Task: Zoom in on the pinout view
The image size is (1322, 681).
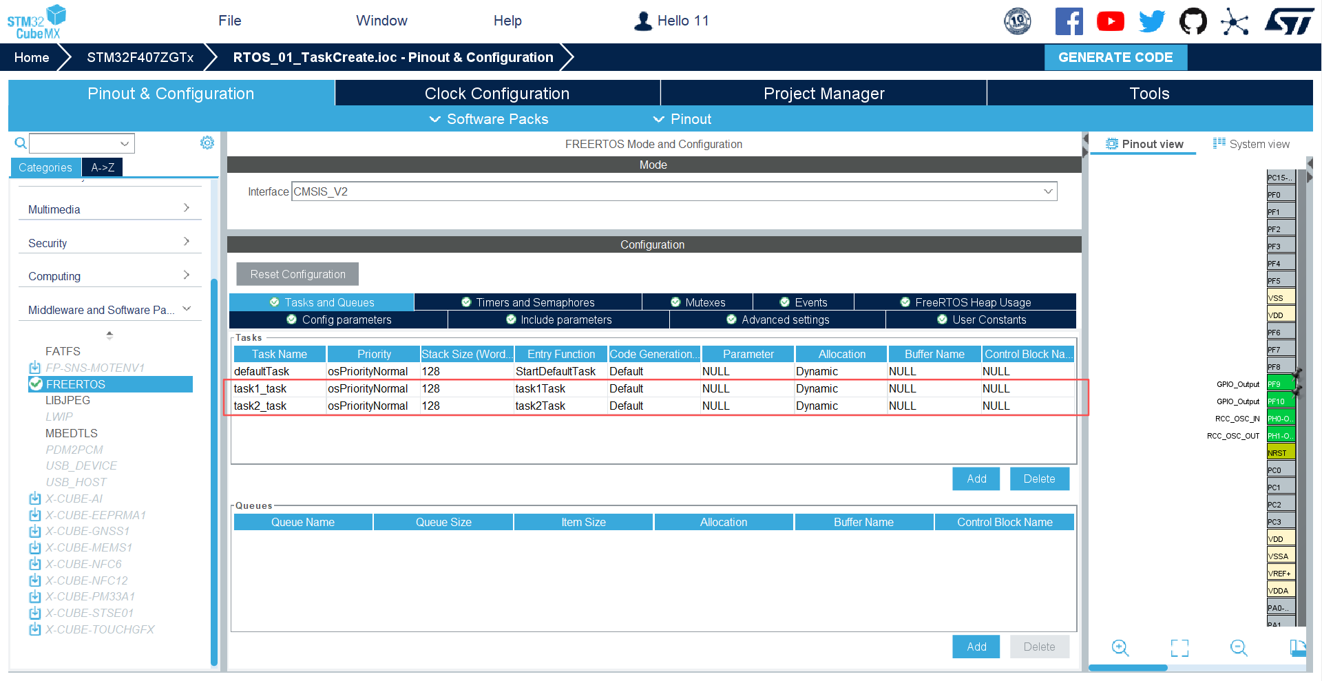Action: pos(1120,648)
